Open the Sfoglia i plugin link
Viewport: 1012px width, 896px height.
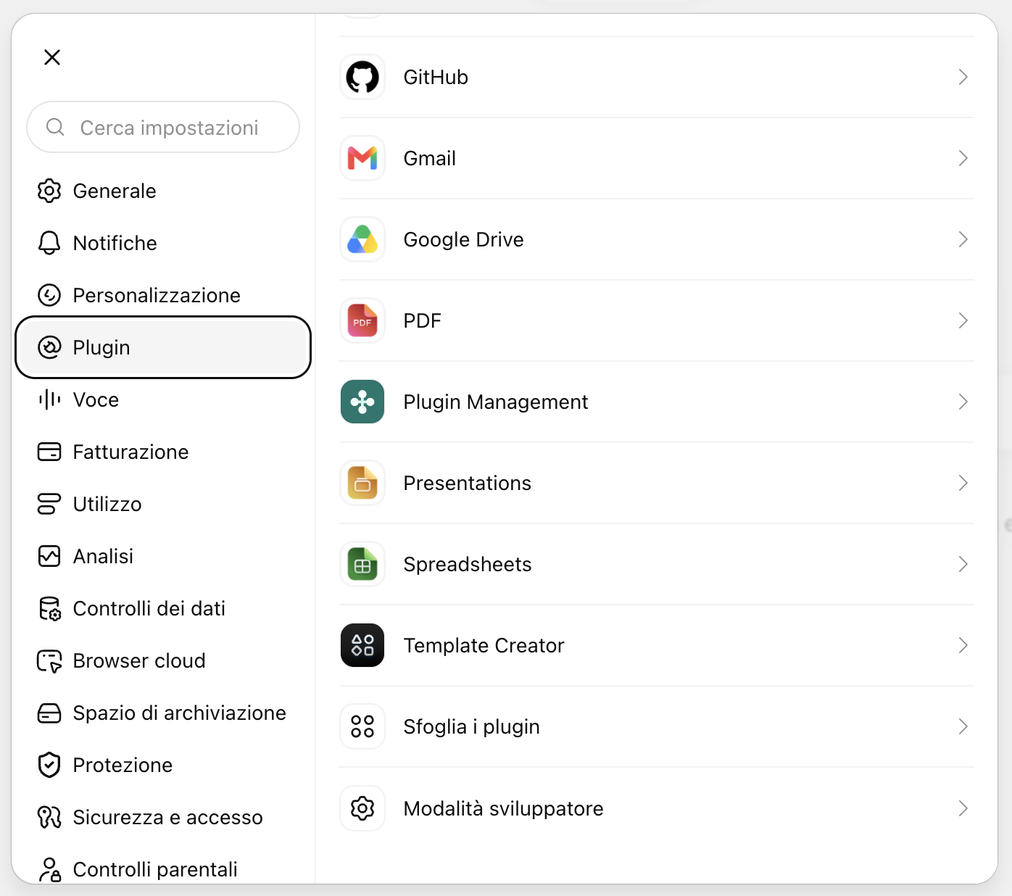[x=657, y=726]
